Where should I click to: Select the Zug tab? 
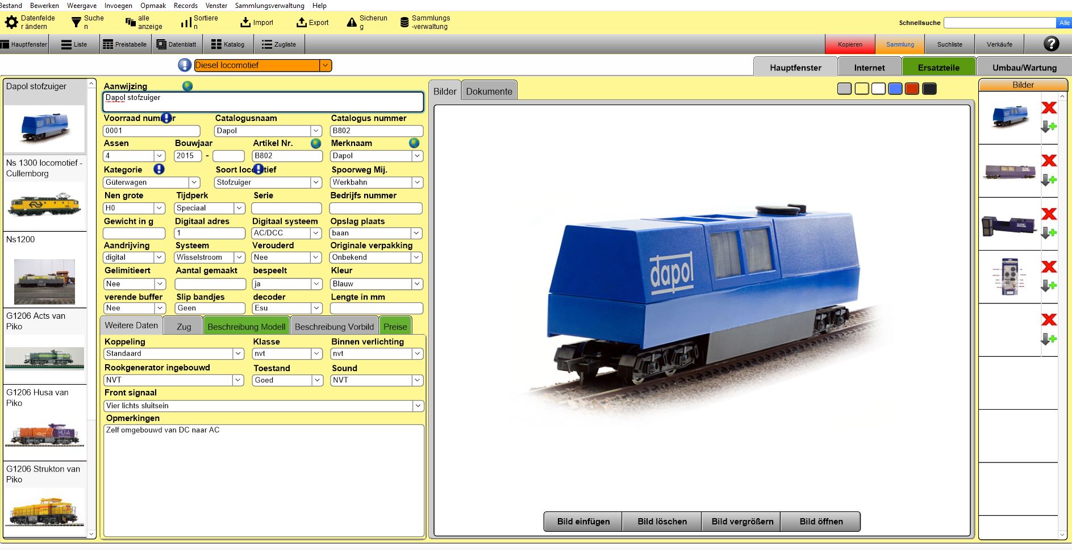(x=183, y=327)
